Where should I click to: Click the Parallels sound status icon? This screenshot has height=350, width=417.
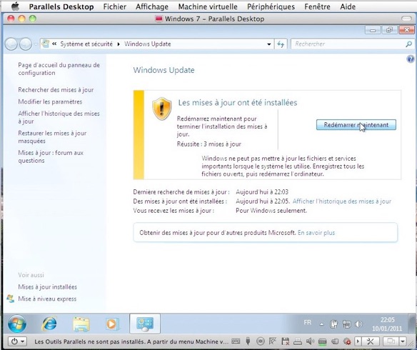click(310, 341)
